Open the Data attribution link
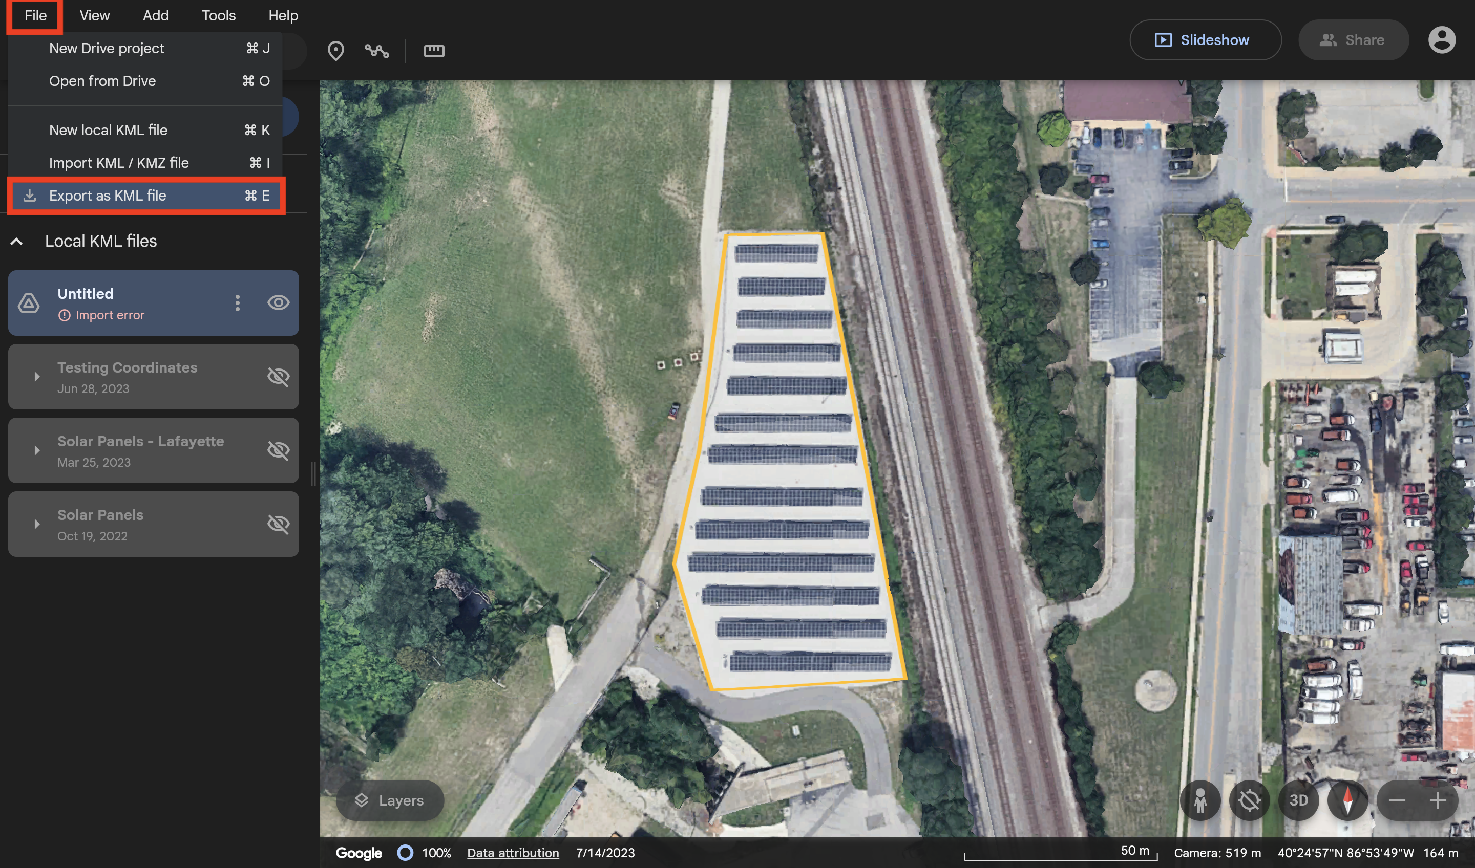1475x868 pixels. pyautogui.click(x=513, y=853)
